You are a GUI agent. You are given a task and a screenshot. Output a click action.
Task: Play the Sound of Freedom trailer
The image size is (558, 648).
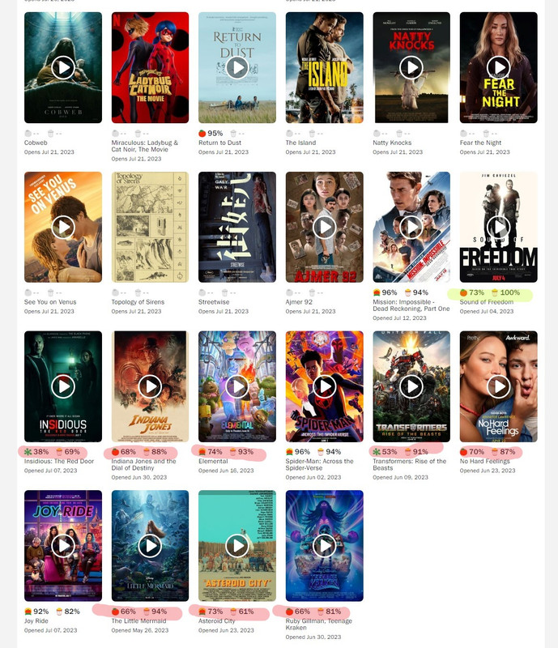499,227
